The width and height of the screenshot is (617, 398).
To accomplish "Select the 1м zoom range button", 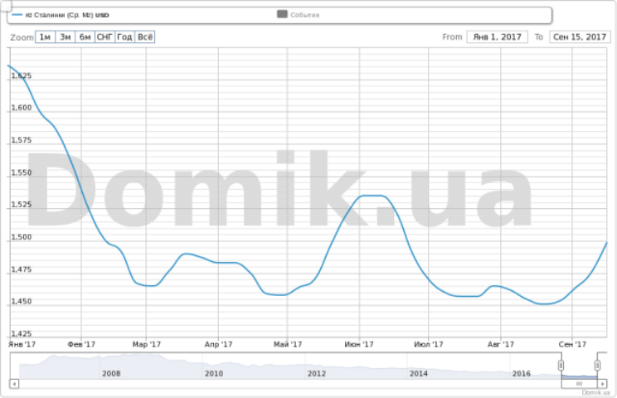I will click(x=45, y=37).
